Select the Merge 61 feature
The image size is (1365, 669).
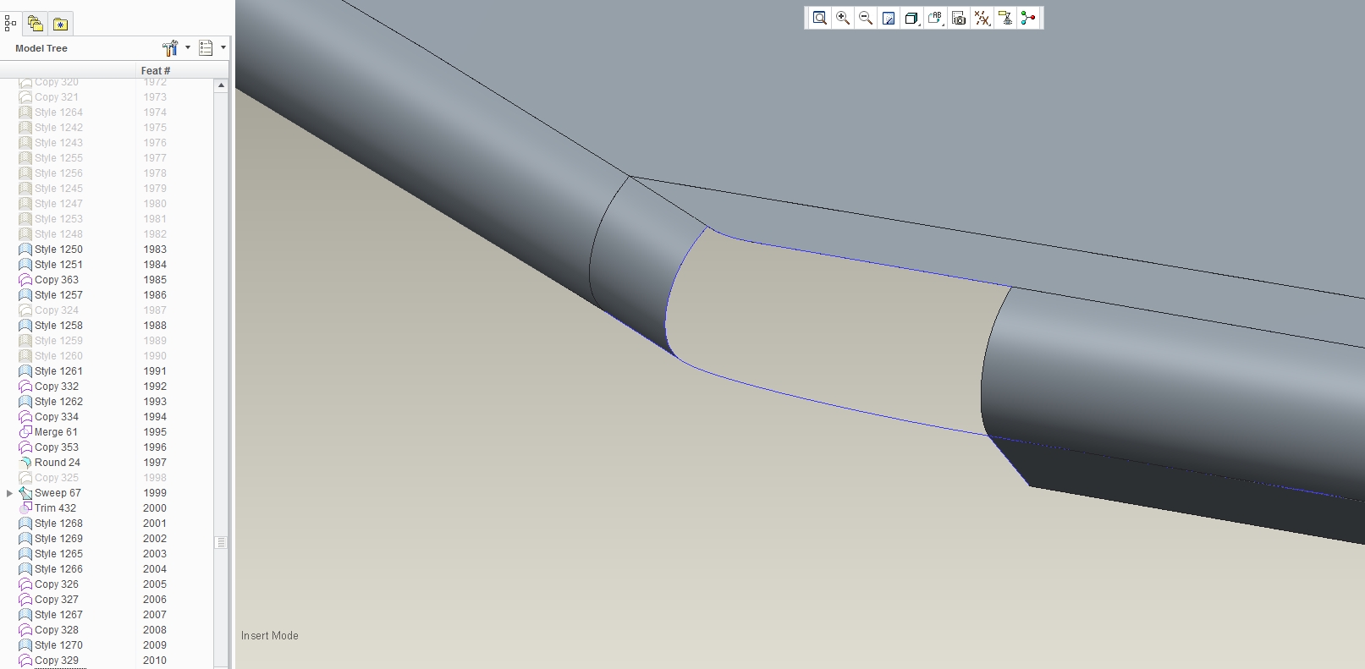point(48,432)
